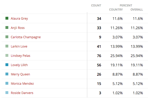This screenshot has width=148, height=102.
Task: Click pale green swatch beside Lindsey Pelas
Action: 7,55
